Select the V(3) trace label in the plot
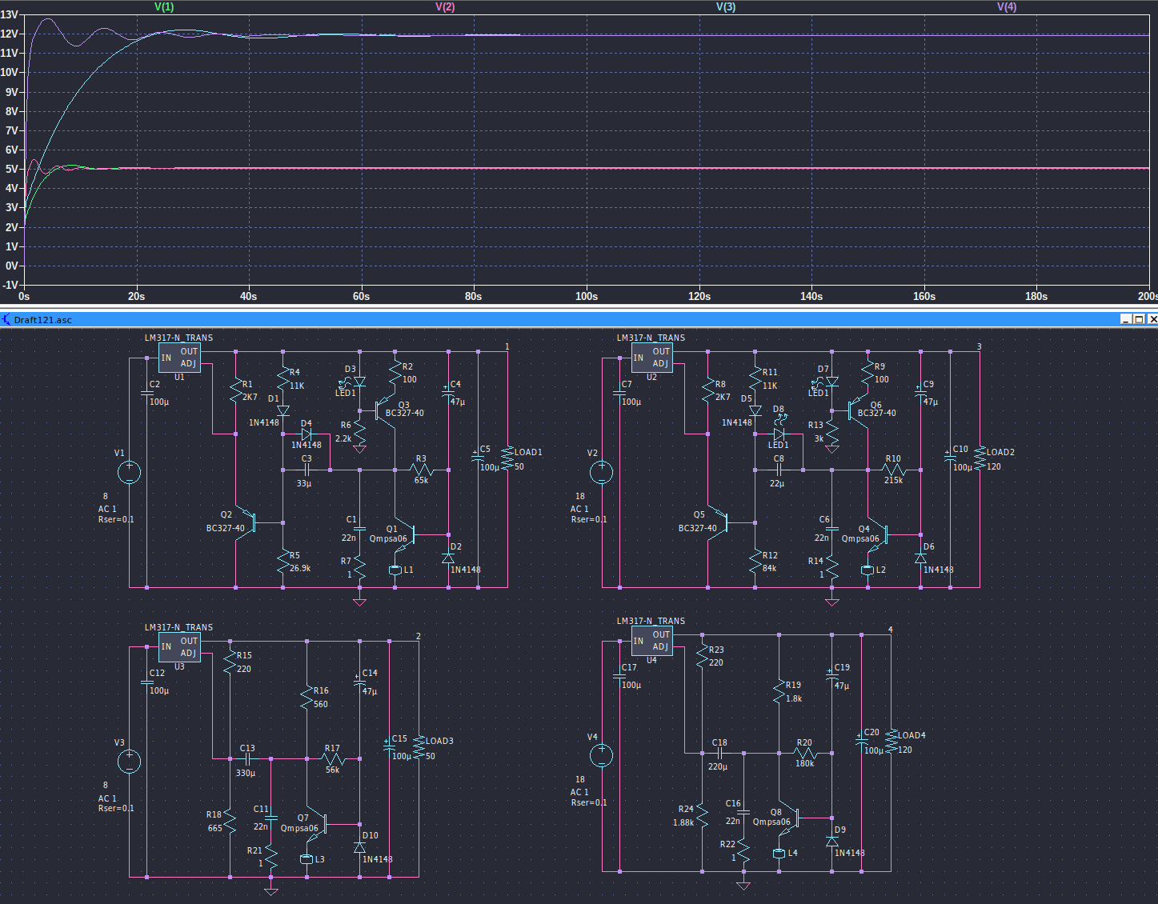The image size is (1158, 904). pos(726,6)
